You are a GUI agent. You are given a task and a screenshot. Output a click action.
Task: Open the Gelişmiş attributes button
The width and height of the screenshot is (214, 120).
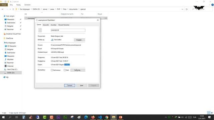(78, 70)
